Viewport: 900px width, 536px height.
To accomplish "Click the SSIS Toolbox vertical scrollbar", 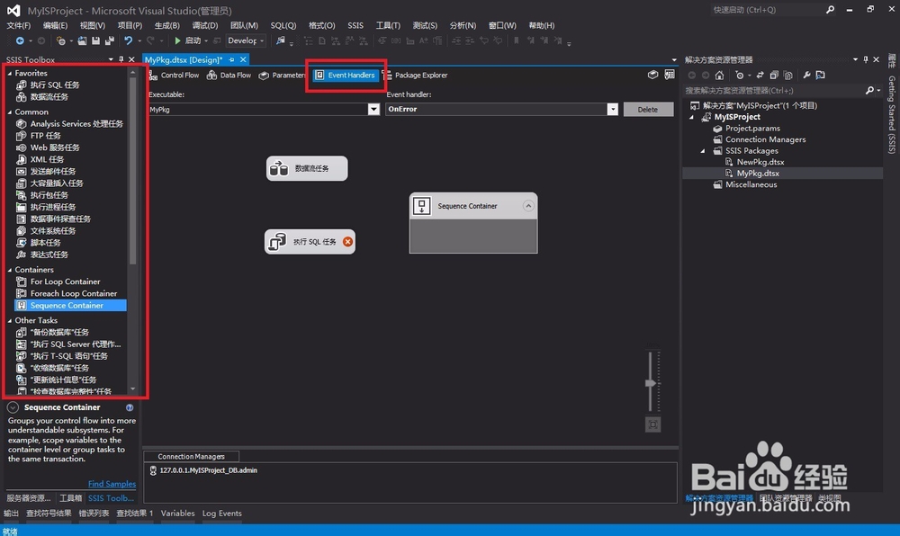I will point(132,170).
